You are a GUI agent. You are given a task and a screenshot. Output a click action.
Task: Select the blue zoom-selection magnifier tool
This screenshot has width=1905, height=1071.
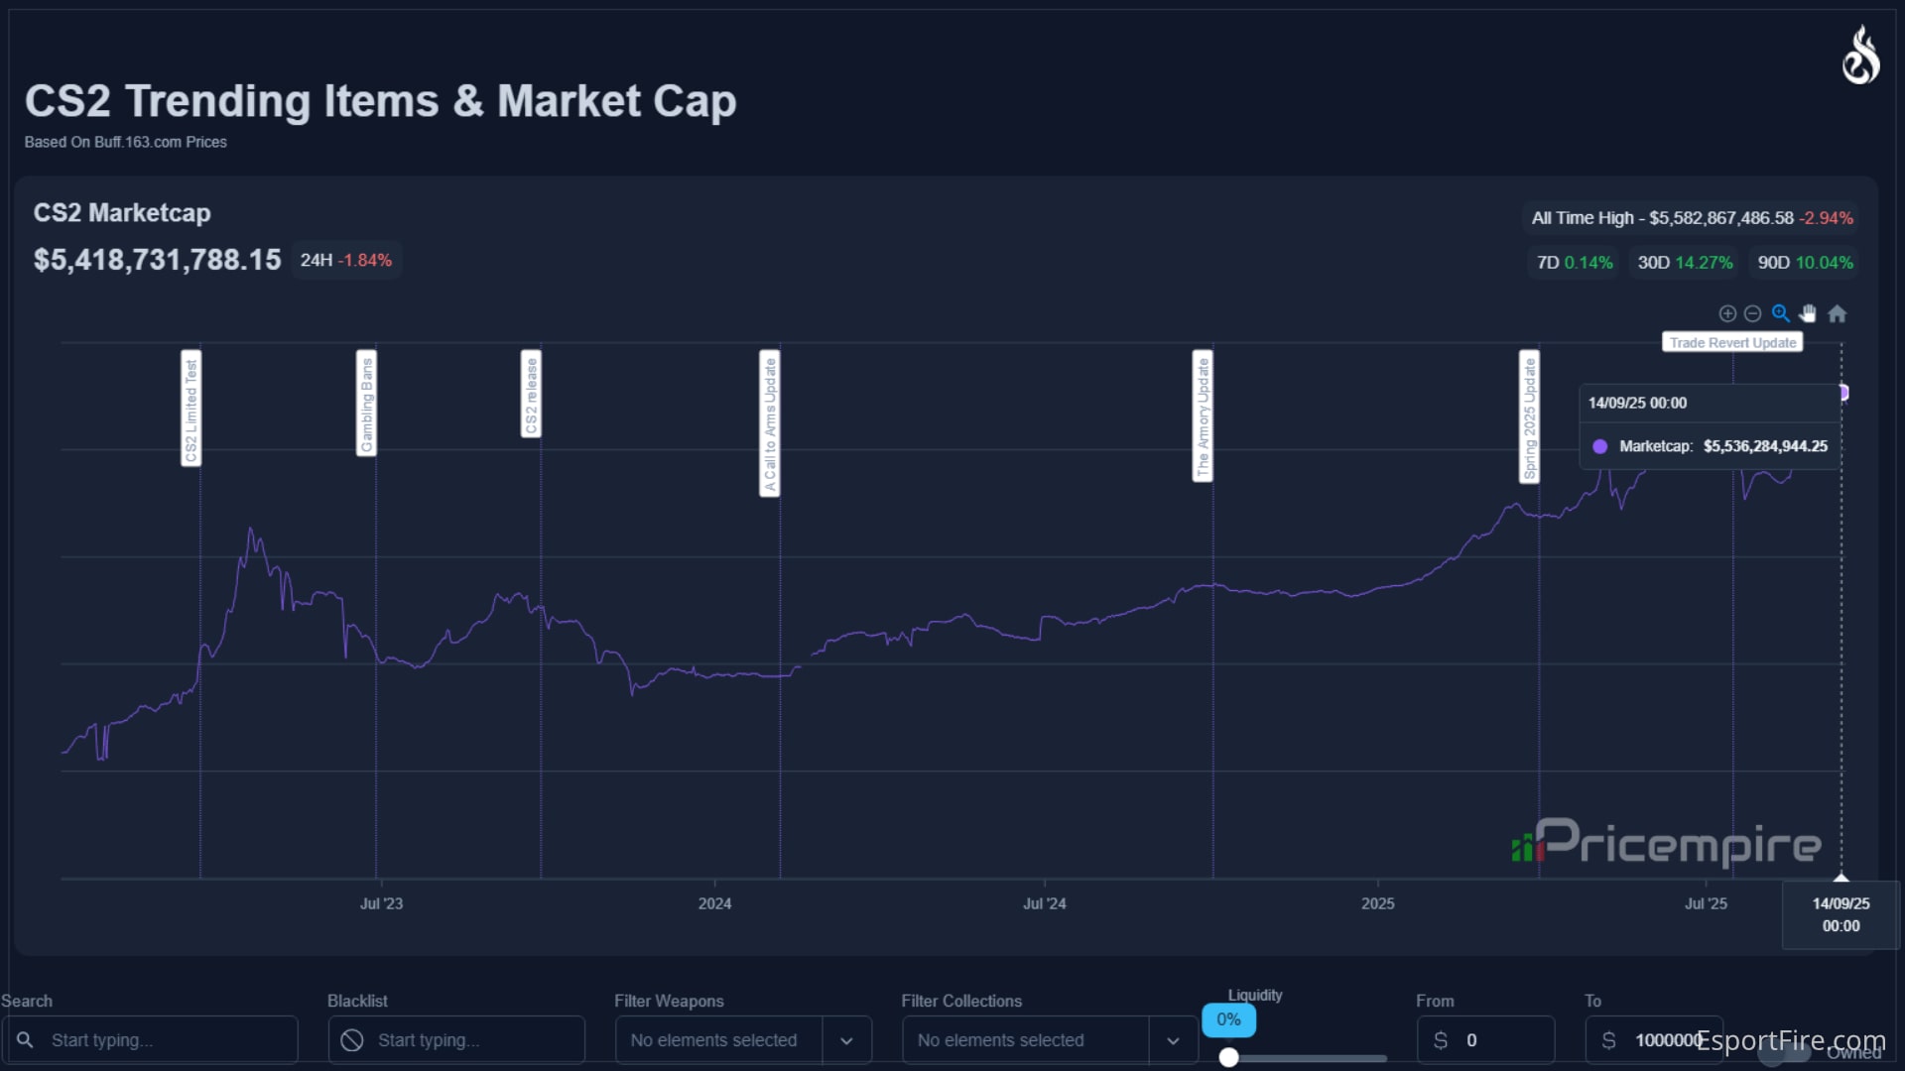pyautogui.click(x=1782, y=313)
